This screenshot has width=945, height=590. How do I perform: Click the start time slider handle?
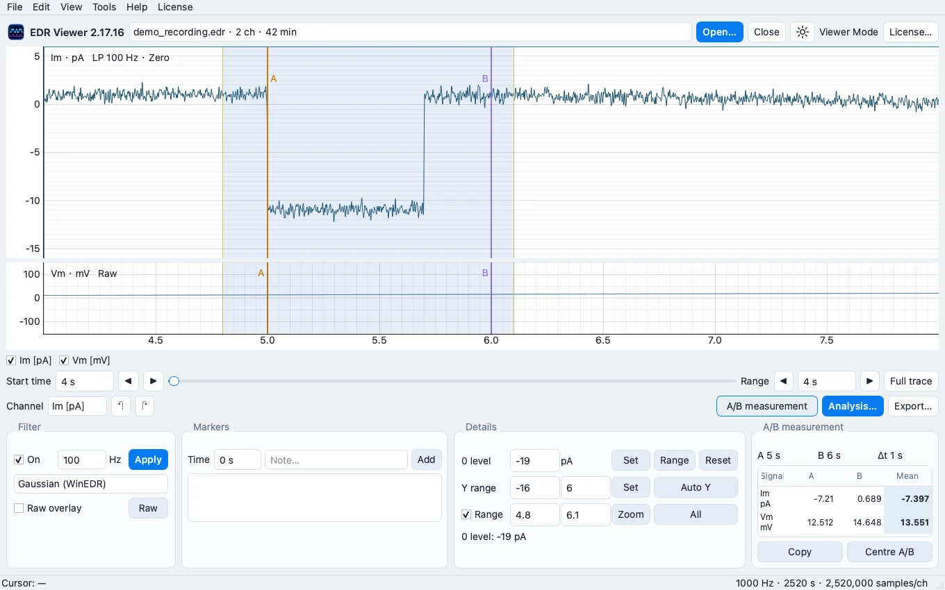pos(174,381)
